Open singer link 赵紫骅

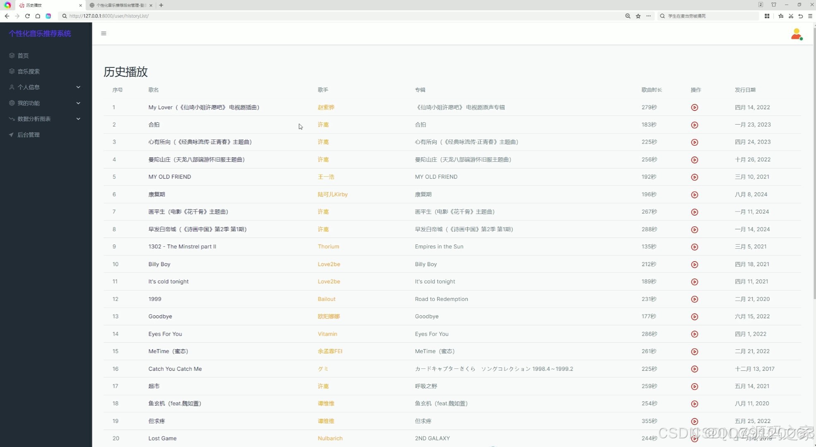tap(326, 108)
